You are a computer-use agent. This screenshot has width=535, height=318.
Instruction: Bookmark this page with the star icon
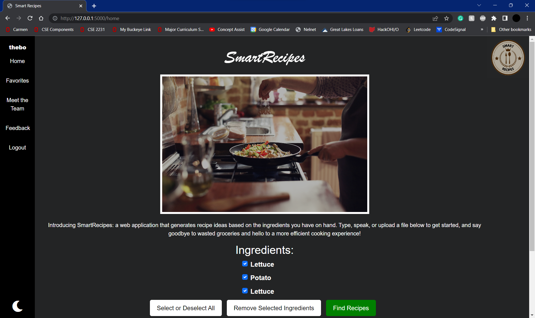pos(446,18)
